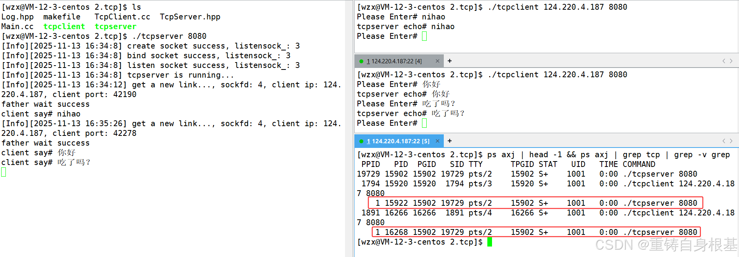Click the green block cursor in the ps terminal

pyautogui.click(x=490, y=242)
